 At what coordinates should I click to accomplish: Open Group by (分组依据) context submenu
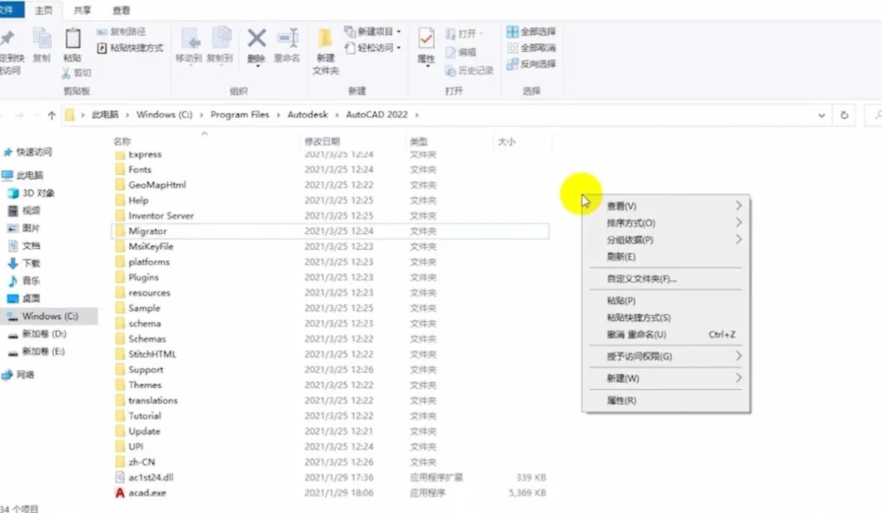pos(666,240)
